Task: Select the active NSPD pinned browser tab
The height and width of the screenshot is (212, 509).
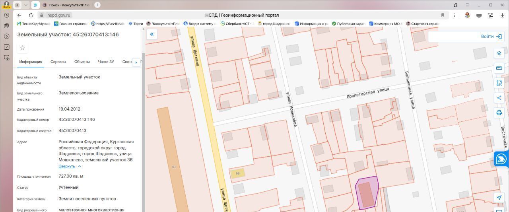Action: (x=35, y=5)
